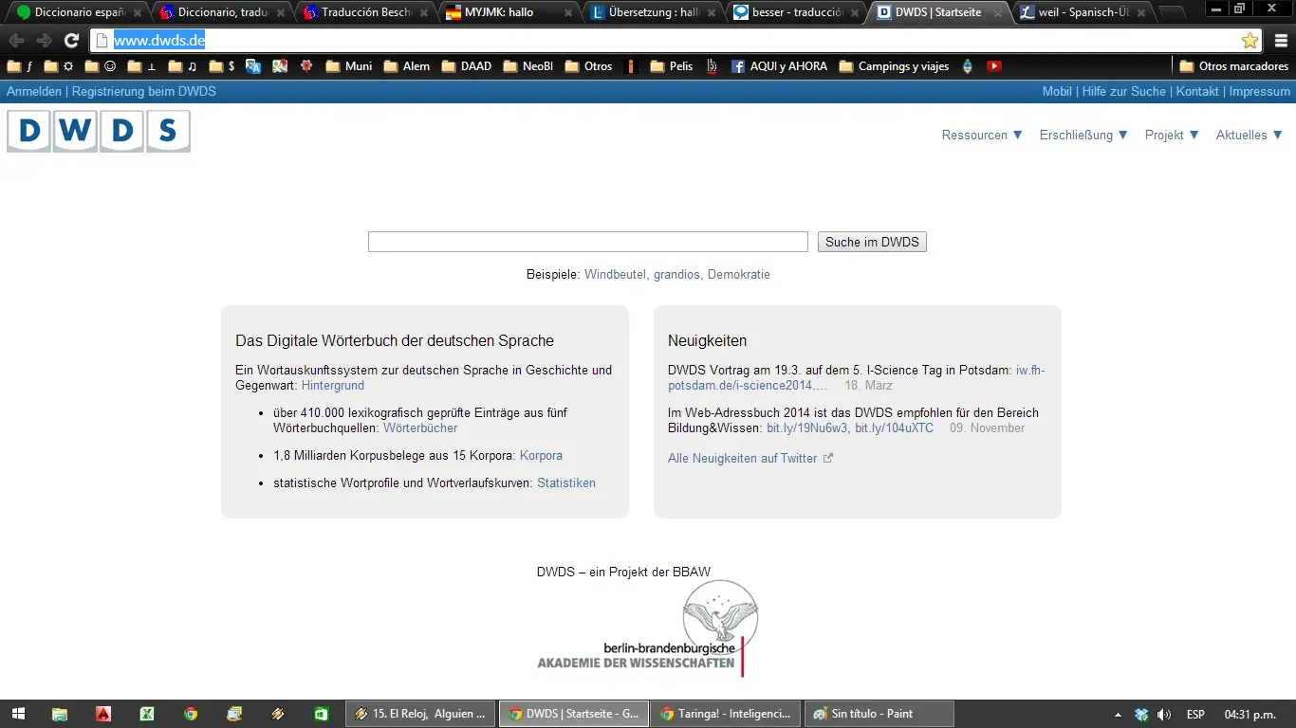1296x728 pixels.
Task: Open the Pelis bookmarks folder
Action: point(672,66)
